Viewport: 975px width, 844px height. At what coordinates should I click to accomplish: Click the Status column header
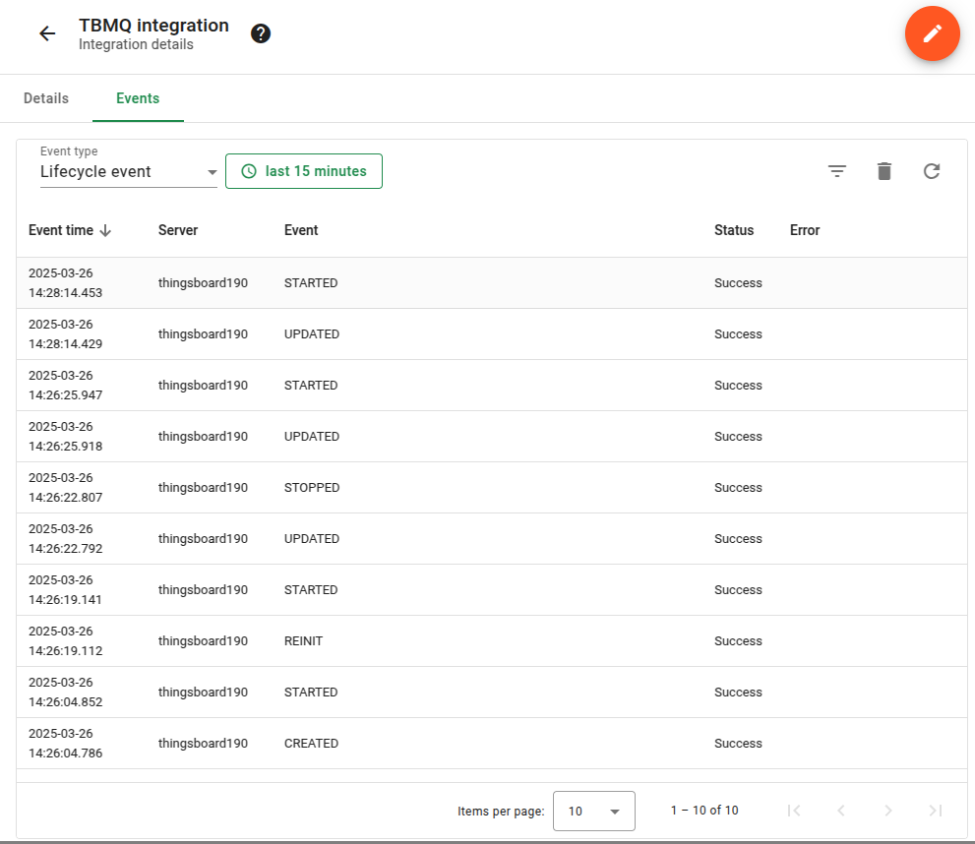(734, 230)
